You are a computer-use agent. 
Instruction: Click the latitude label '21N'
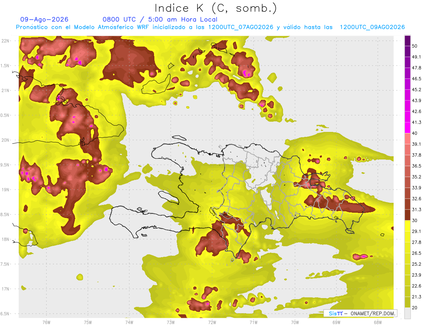pos(5,90)
